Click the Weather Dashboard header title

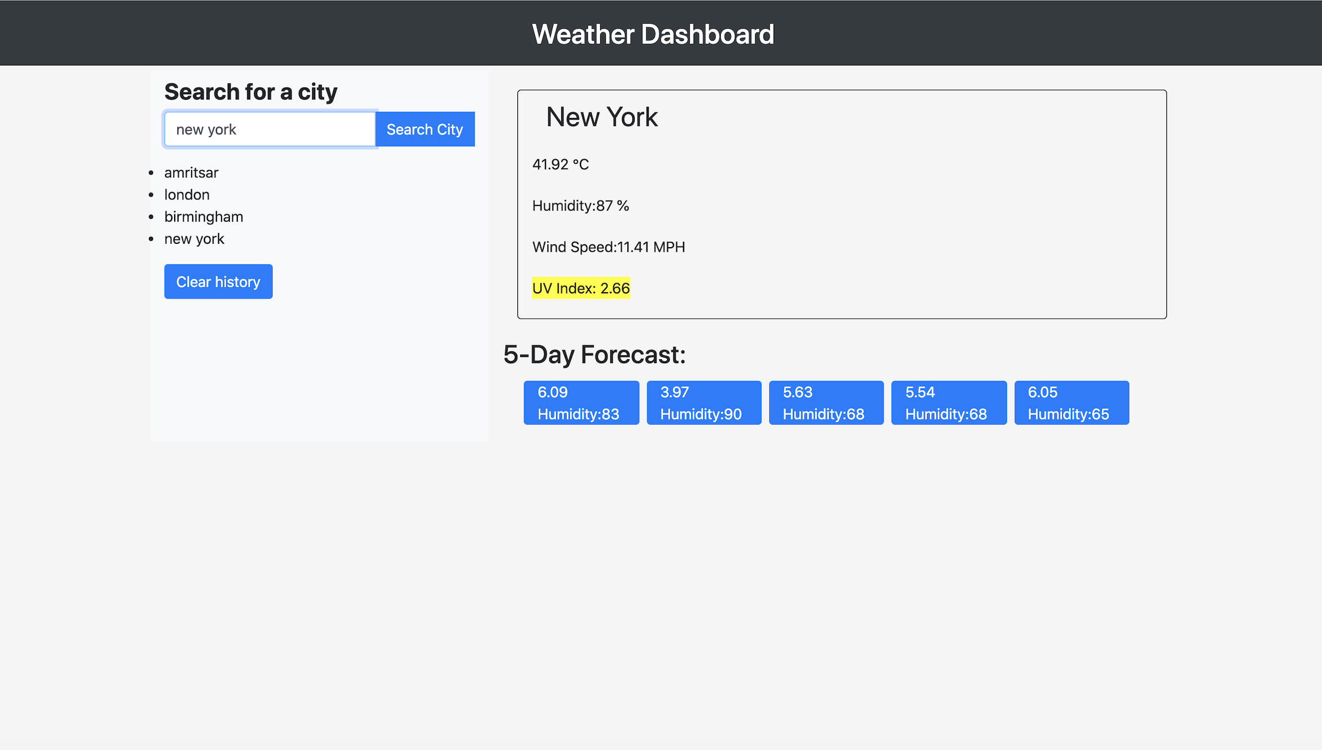click(x=653, y=34)
